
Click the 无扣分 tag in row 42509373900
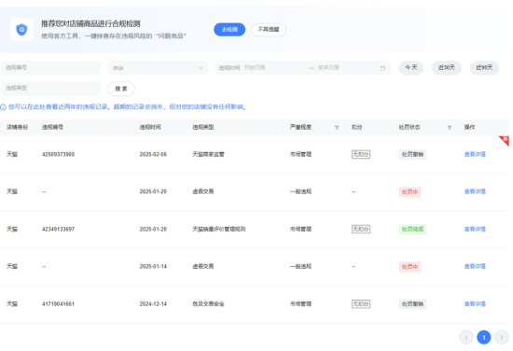361,154
